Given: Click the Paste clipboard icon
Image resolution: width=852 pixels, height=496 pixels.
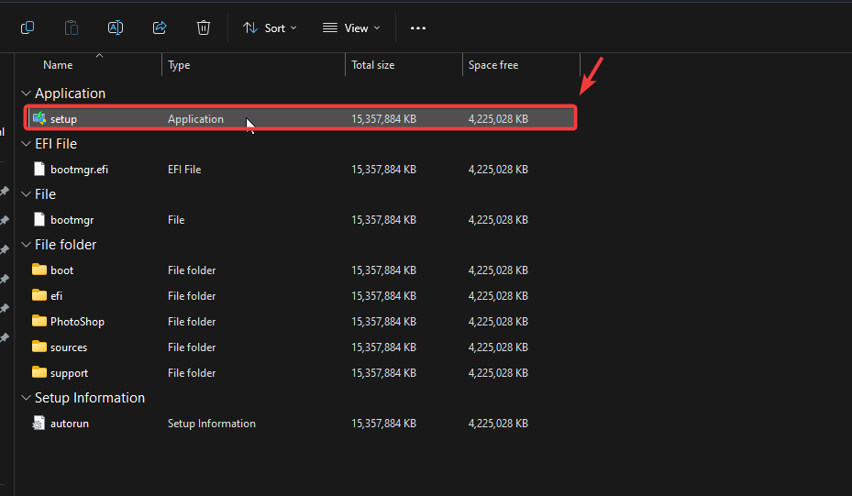Looking at the screenshot, I should pyautogui.click(x=72, y=28).
